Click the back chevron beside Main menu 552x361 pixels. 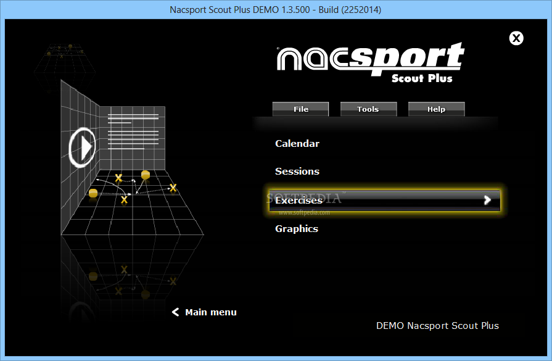point(175,312)
